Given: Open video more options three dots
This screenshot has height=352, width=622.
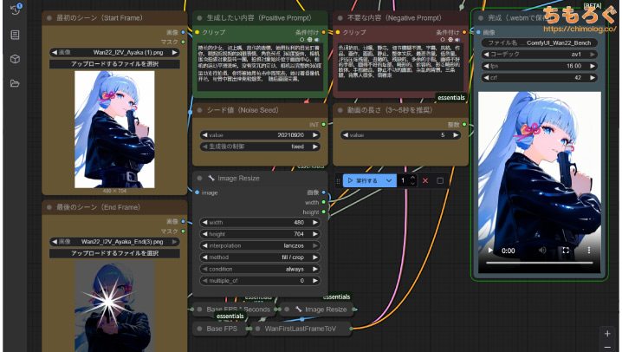Looking at the screenshot, I should pos(589,250).
